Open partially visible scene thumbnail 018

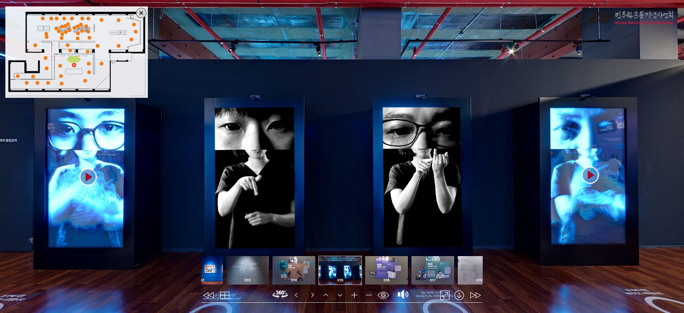click(470, 270)
